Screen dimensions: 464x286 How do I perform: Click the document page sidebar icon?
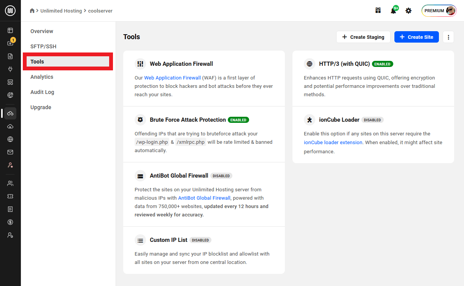(x=10, y=56)
